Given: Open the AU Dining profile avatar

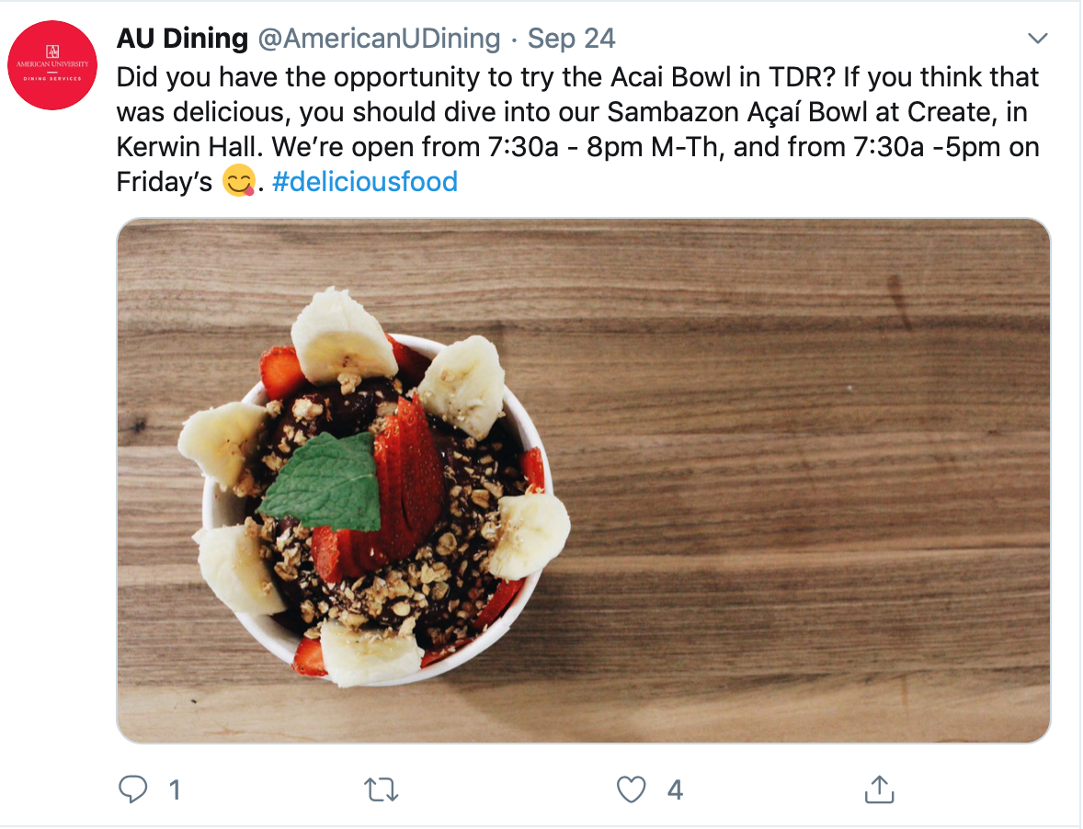Looking at the screenshot, I should [x=52, y=65].
